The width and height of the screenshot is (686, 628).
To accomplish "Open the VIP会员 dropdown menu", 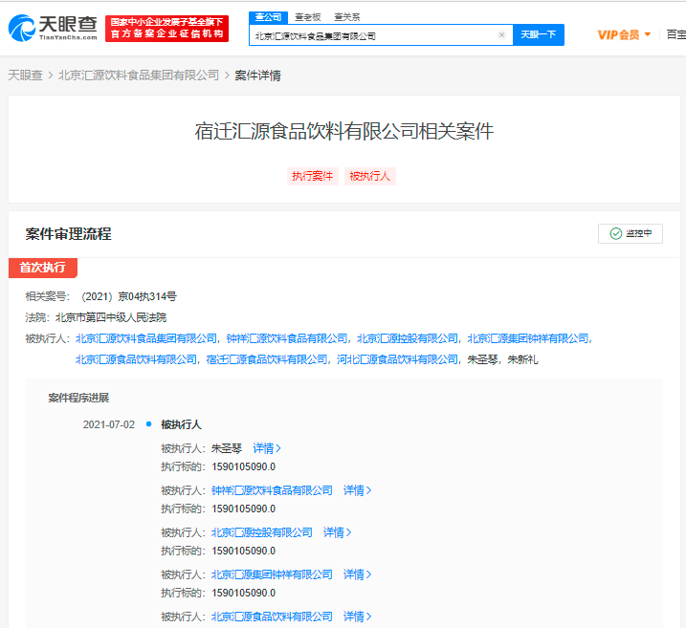I will click(x=624, y=35).
